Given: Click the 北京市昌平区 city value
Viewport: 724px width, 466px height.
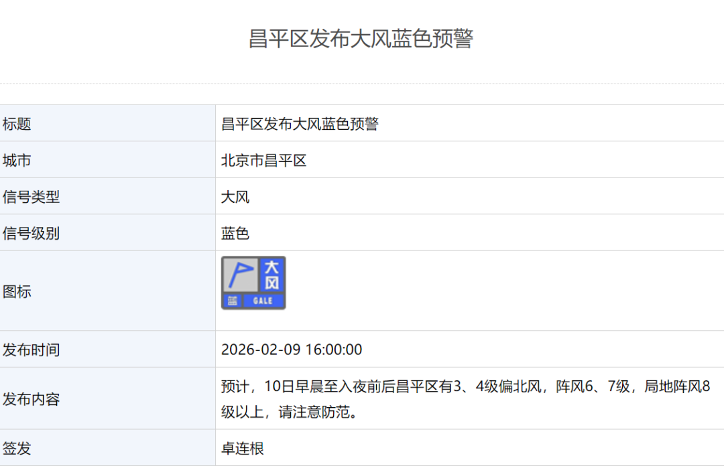Looking at the screenshot, I should (x=263, y=161).
